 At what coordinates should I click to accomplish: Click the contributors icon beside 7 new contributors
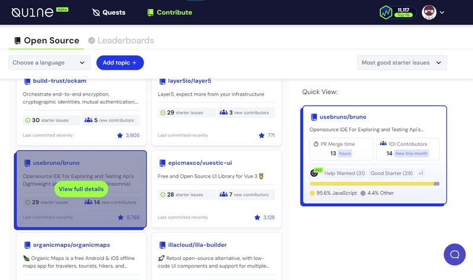coord(223,194)
